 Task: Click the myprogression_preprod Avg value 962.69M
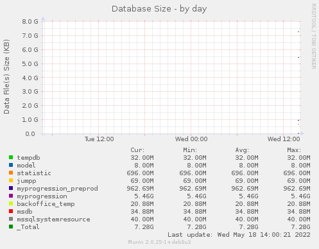click(245, 189)
